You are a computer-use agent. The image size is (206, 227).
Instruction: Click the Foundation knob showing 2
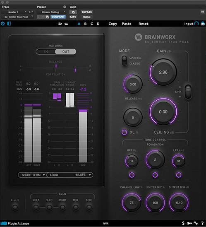(x=155, y=160)
